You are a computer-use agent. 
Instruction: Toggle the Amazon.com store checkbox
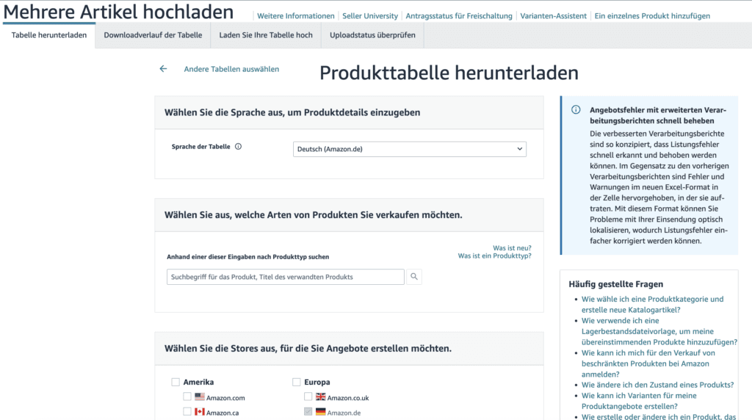click(x=187, y=397)
